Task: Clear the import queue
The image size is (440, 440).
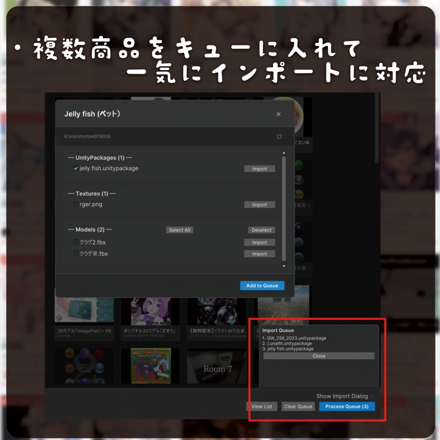Action: tap(298, 406)
